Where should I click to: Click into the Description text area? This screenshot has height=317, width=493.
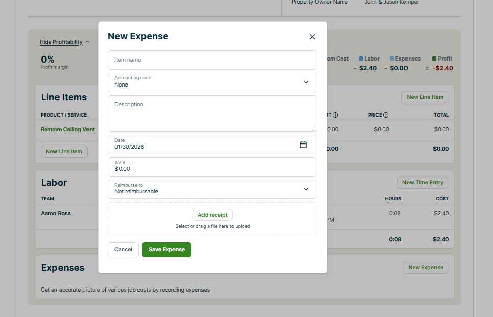pyautogui.click(x=212, y=113)
